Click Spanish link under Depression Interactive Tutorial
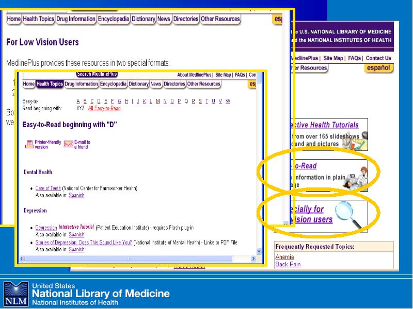 (x=76, y=234)
